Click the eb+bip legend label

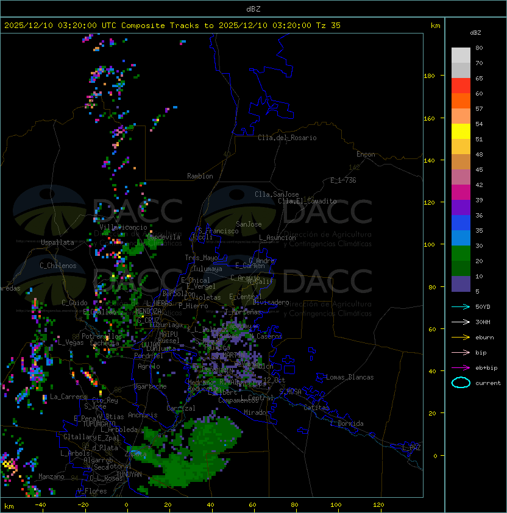(486, 368)
